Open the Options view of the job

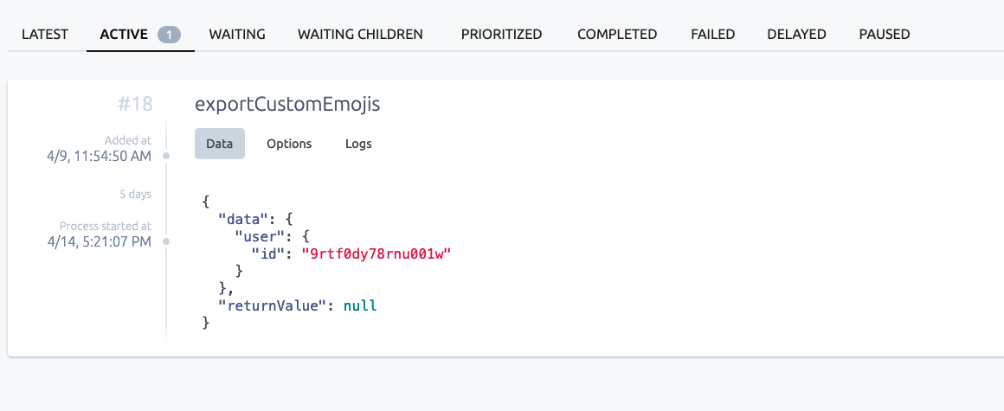point(289,144)
